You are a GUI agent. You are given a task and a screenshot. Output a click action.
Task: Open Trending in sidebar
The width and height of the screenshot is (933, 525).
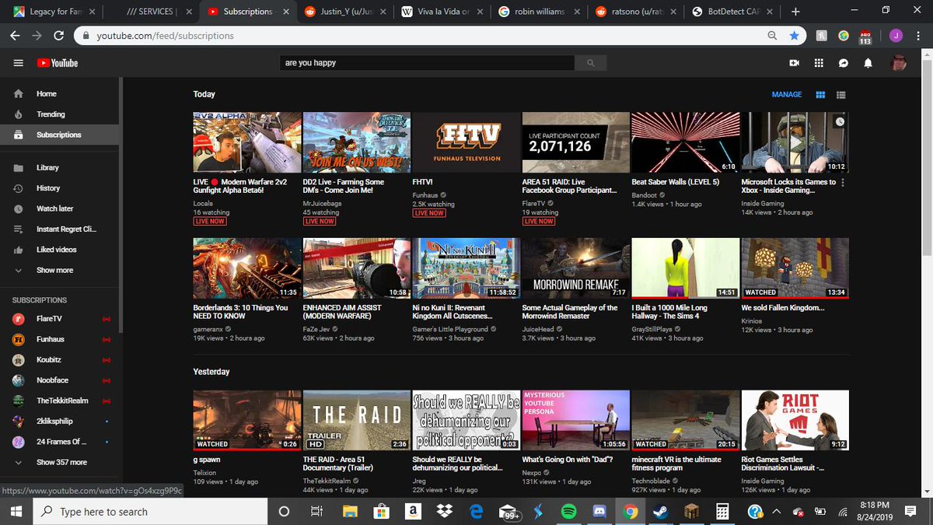[x=60, y=114]
